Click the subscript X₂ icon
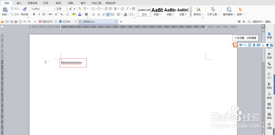 62,14
